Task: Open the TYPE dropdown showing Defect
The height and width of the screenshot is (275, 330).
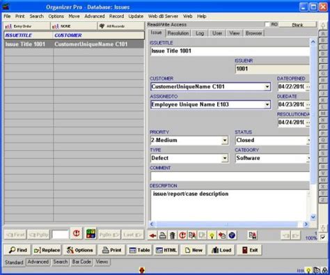Action: [225, 158]
